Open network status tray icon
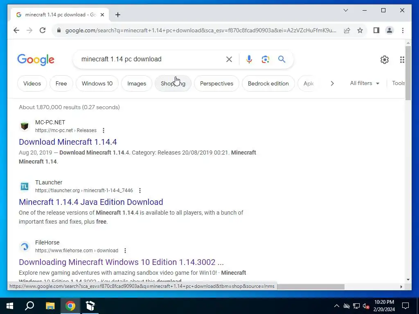 (356, 306)
